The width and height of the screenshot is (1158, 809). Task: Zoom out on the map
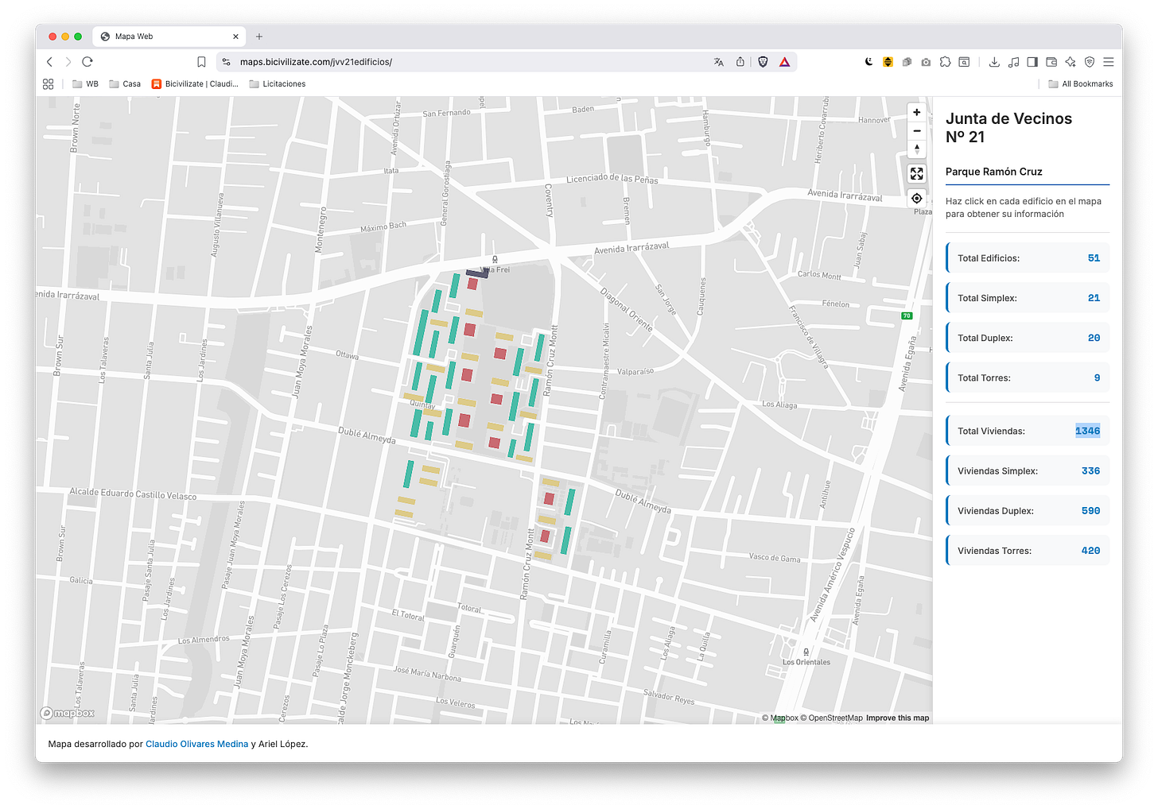pyautogui.click(x=917, y=131)
